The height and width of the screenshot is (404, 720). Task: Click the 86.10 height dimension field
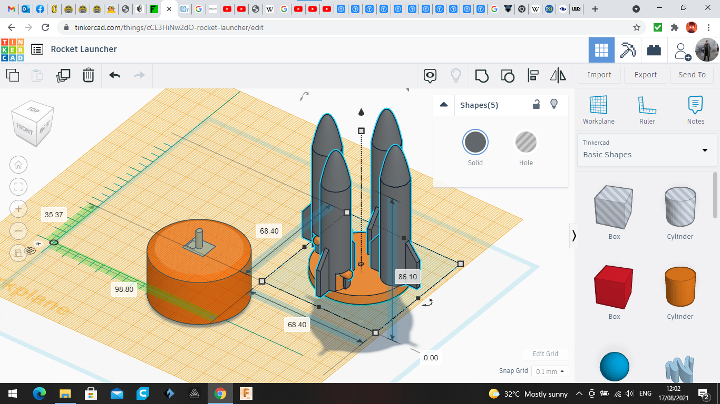(x=408, y=277)
